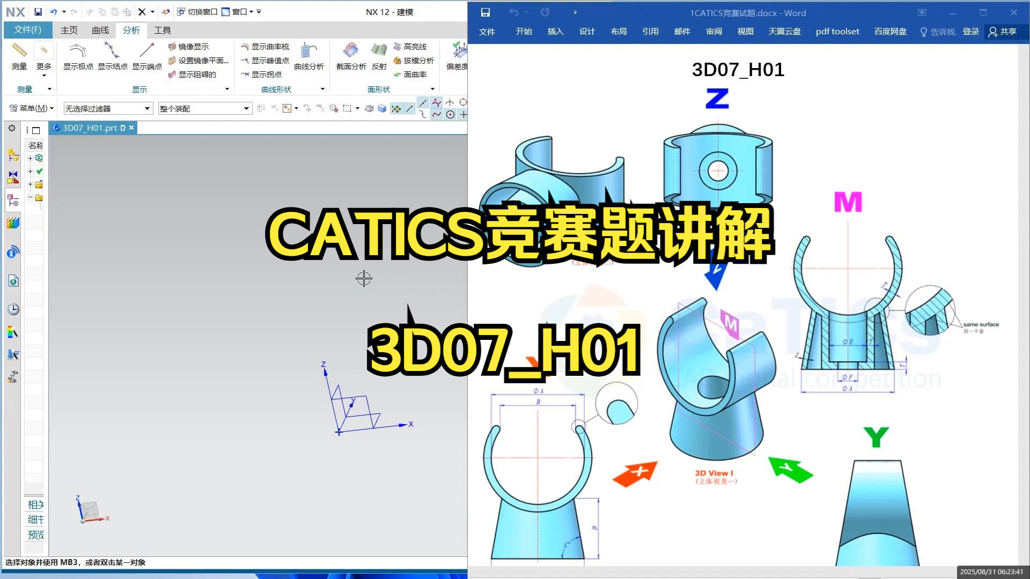Click 显示峰值点 show peak points
The image size is (1030, 579).
pos(265,61)
